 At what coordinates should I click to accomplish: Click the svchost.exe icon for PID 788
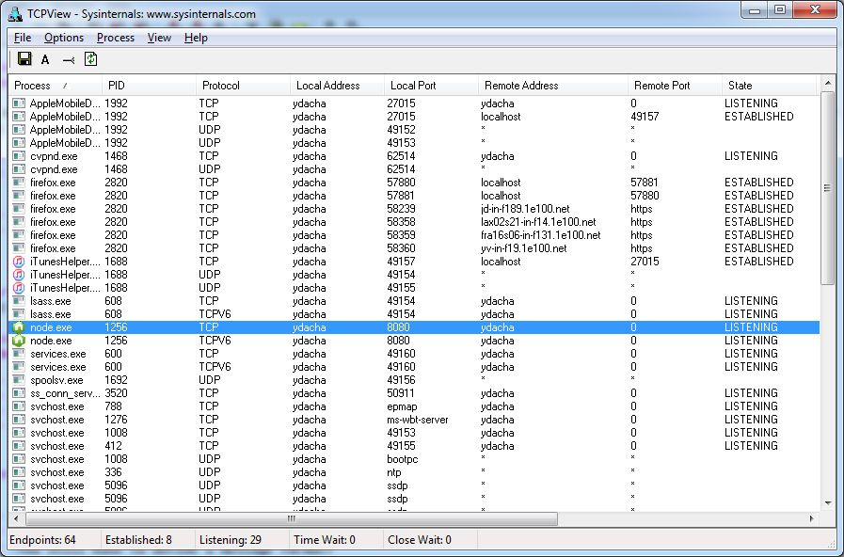19,406
